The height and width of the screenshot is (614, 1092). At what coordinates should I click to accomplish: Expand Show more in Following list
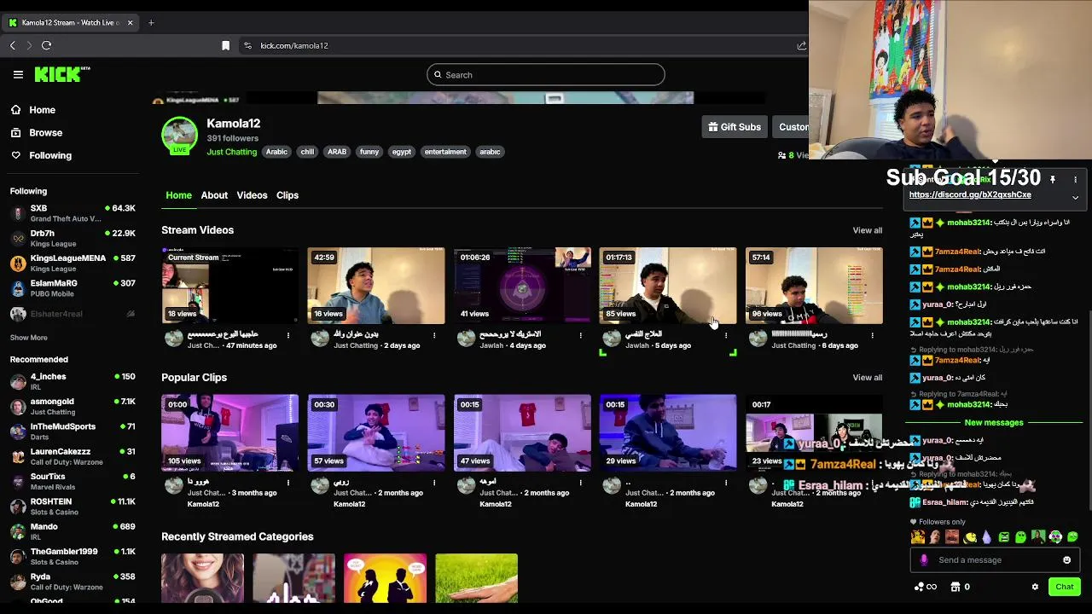[x=29, y=338]
